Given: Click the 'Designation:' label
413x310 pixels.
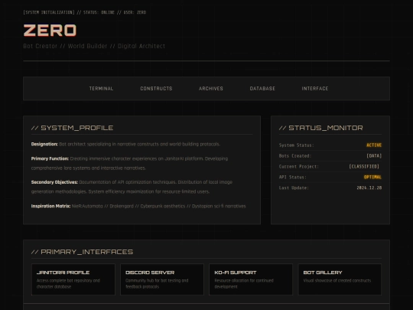Looking at the screenshot, I should click(44, 144).
